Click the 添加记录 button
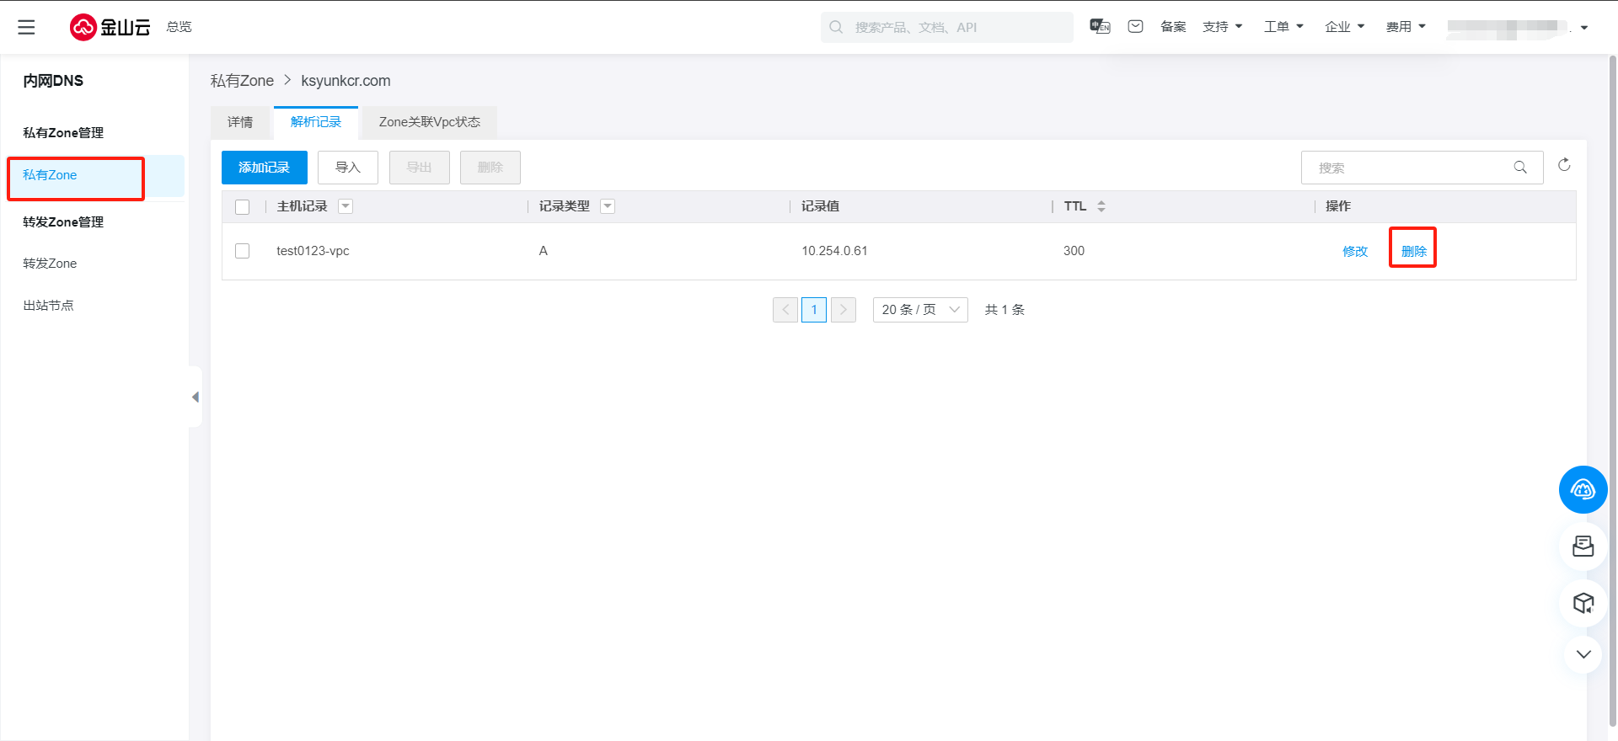 (264, 168)
